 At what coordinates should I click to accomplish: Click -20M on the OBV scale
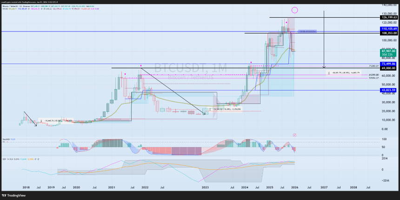click(385, 181)
